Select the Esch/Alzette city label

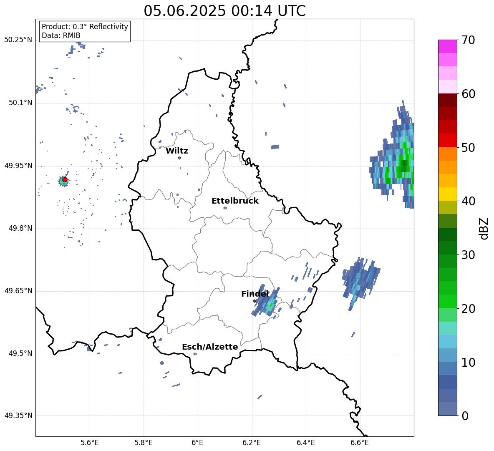pos(210,347)
